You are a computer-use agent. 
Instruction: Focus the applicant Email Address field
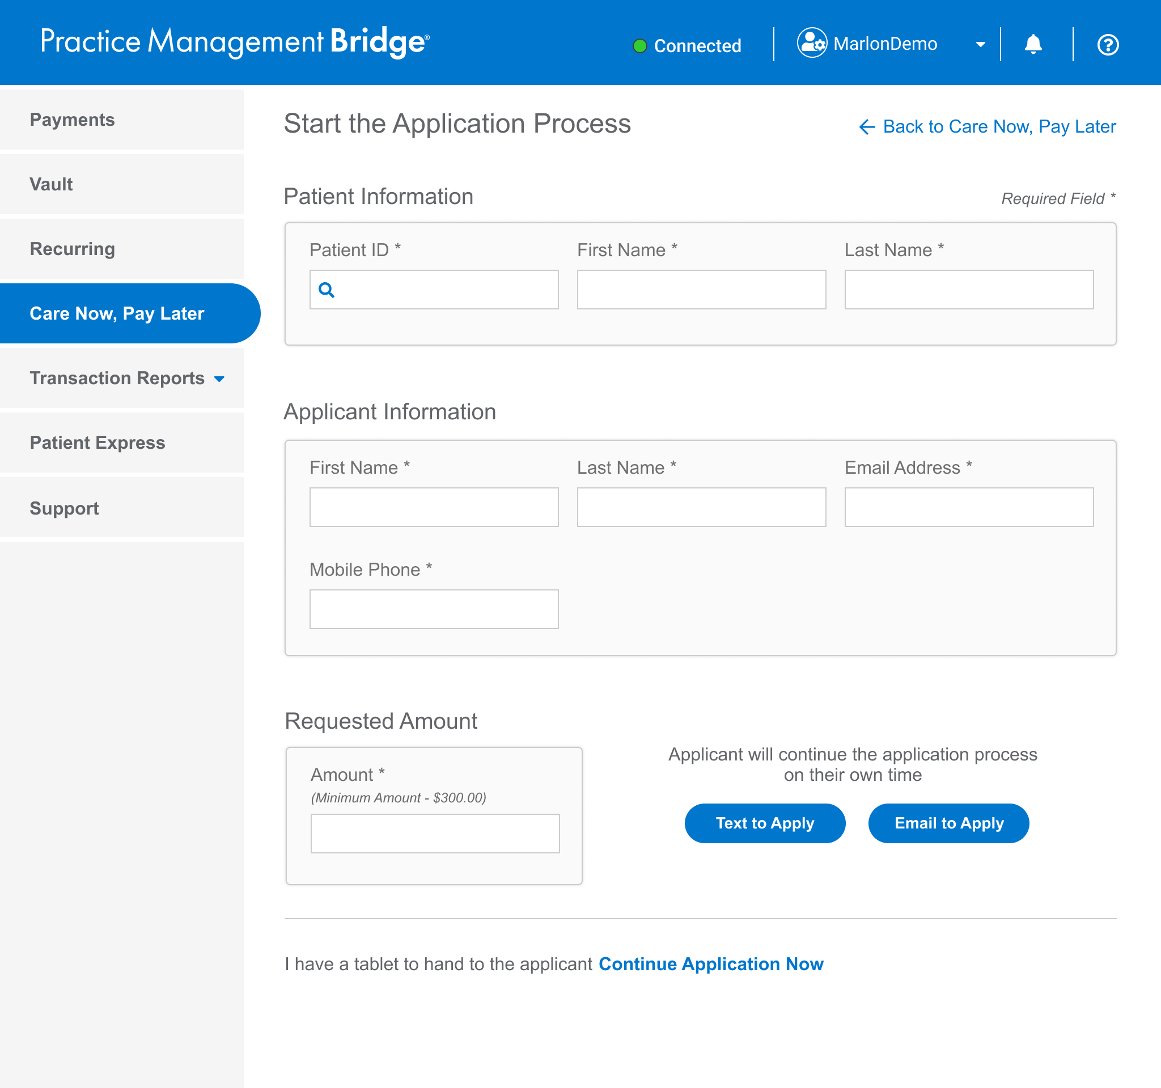click(969, 507)
